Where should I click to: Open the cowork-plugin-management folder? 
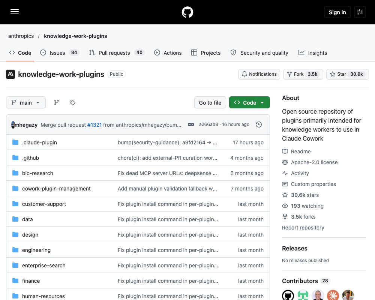pyautogui.click(x=56, y=189)
